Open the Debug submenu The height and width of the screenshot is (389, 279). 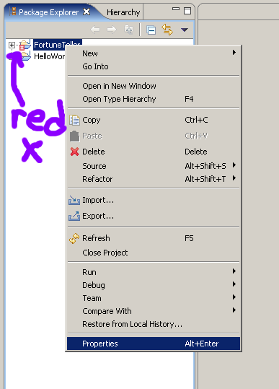154,285
